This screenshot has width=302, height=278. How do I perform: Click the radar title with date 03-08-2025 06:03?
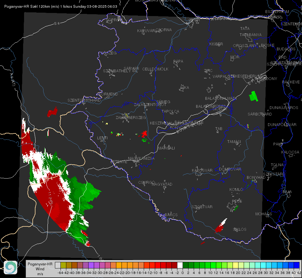[61, 6]
